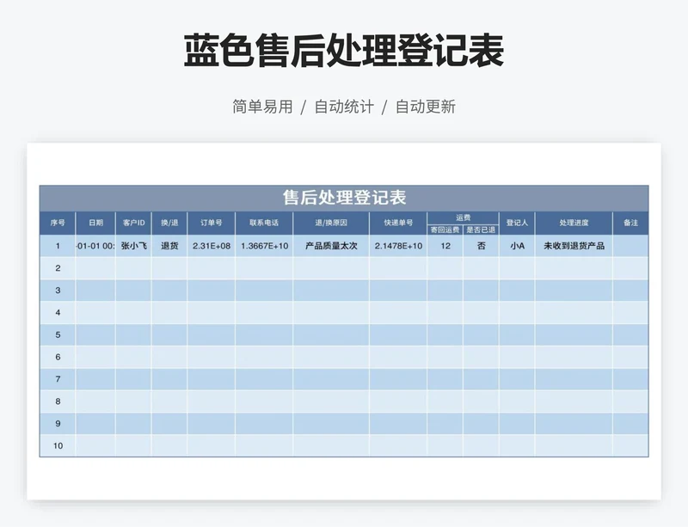Select the 订单号 column header
The width and height of the screenshot is (688, 527).
pyautogui.click(x=212, y=223)
